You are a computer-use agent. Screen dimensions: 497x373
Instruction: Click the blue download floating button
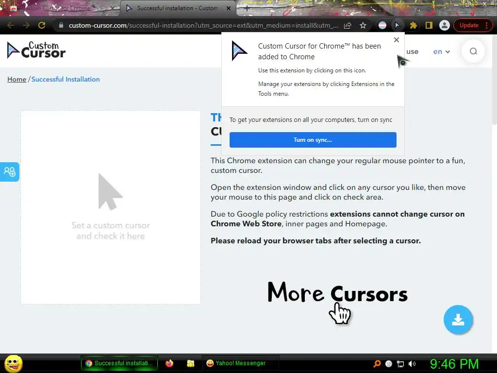tap(458, 320)
